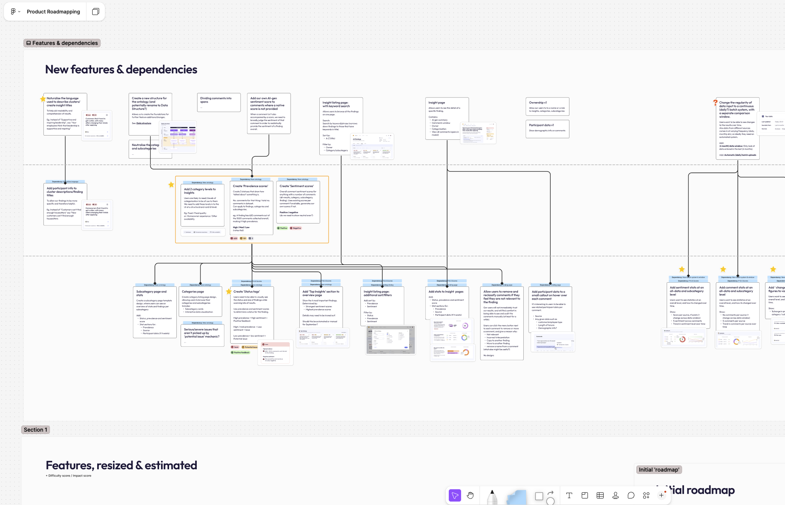This screenshot has height=505, width=785.
Task: Select the Move cursor tool
Action: [455, 495]
